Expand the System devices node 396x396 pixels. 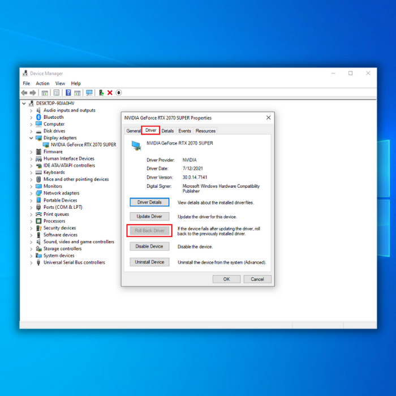(31, 256)
